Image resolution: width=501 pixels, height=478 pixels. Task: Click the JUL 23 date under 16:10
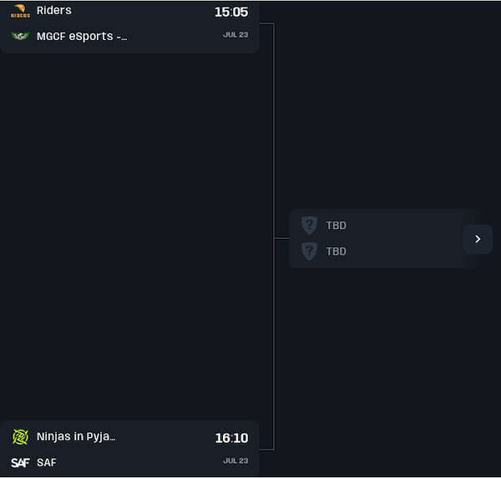235,460
